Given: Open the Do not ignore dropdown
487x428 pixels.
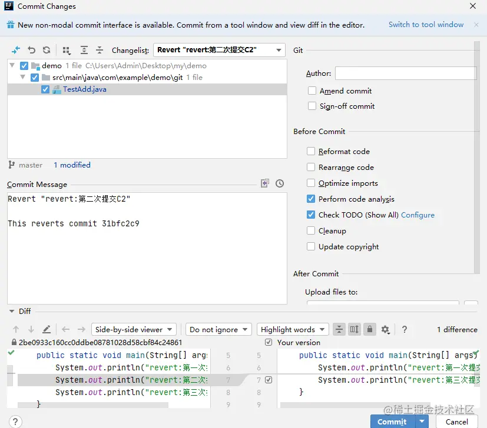Looking at the screenshot, I should pyautogui.click(x=218, y=329).
